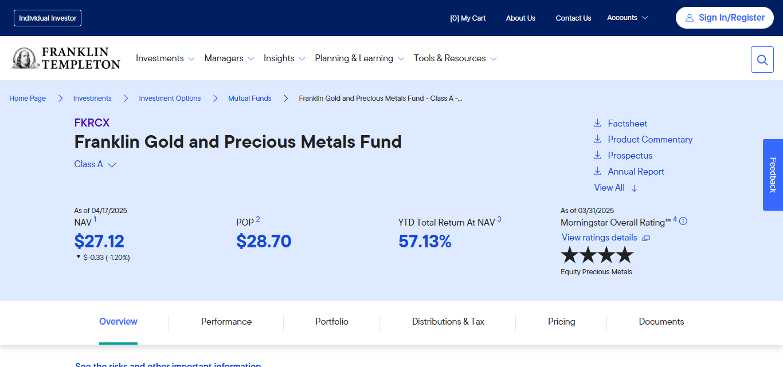Image resolution: width=783 pixels, height=367 pixels.
Task: Open View ratings details link
Action: (600, 238)
